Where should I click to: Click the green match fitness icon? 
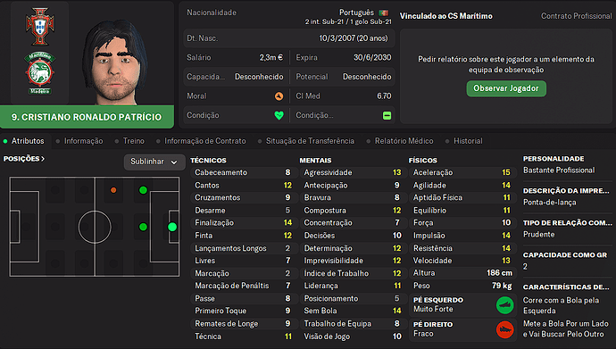coord(387,115)
